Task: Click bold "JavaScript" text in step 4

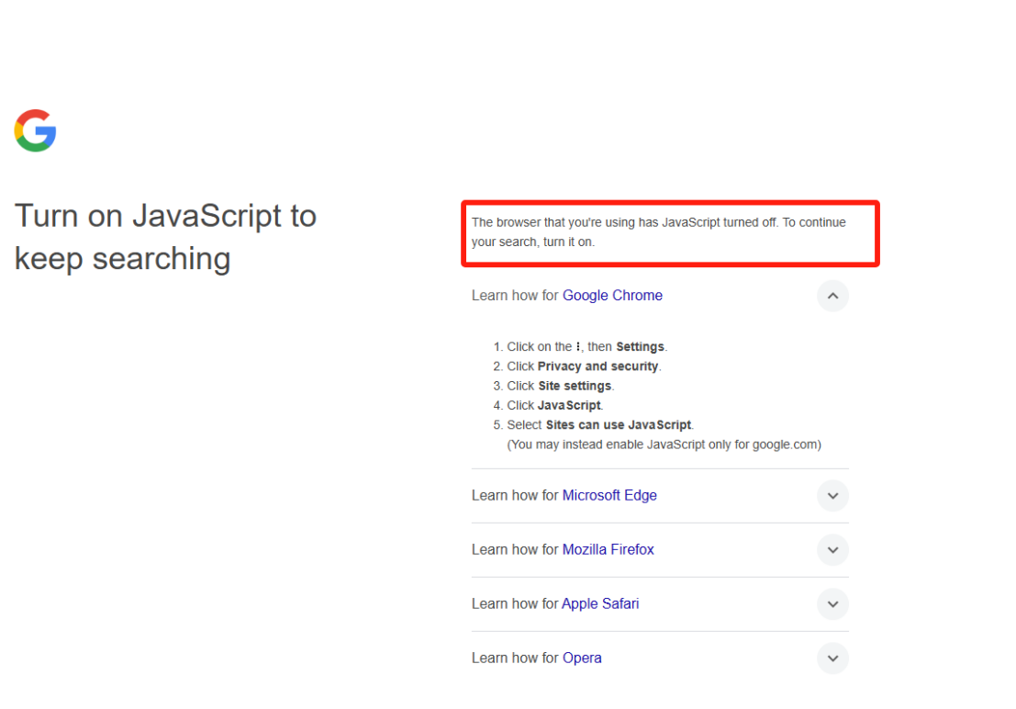Action: click(569, 405)
